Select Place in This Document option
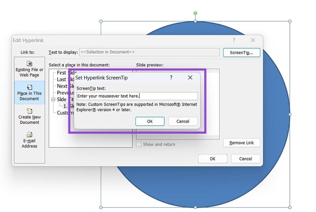316x212 pixels. (29, 93)
